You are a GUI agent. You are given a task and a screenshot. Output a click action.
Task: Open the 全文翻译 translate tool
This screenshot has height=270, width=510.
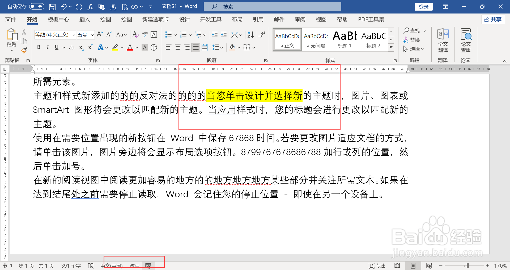[x=443, y=40]
